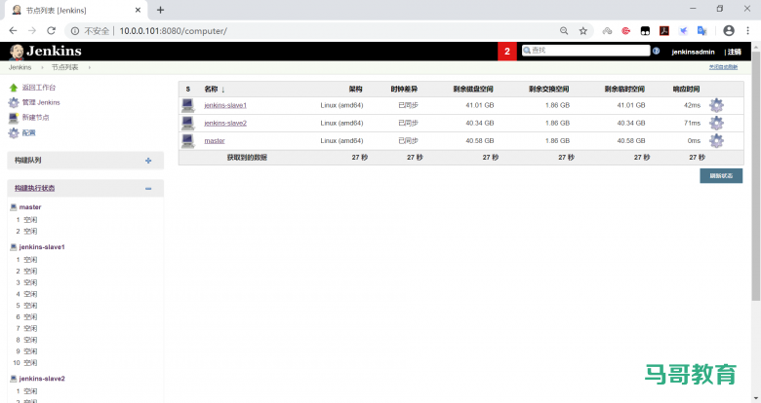Click the 响应时间 column header
The width and height of the screenshot is (761, 403).
686,90
